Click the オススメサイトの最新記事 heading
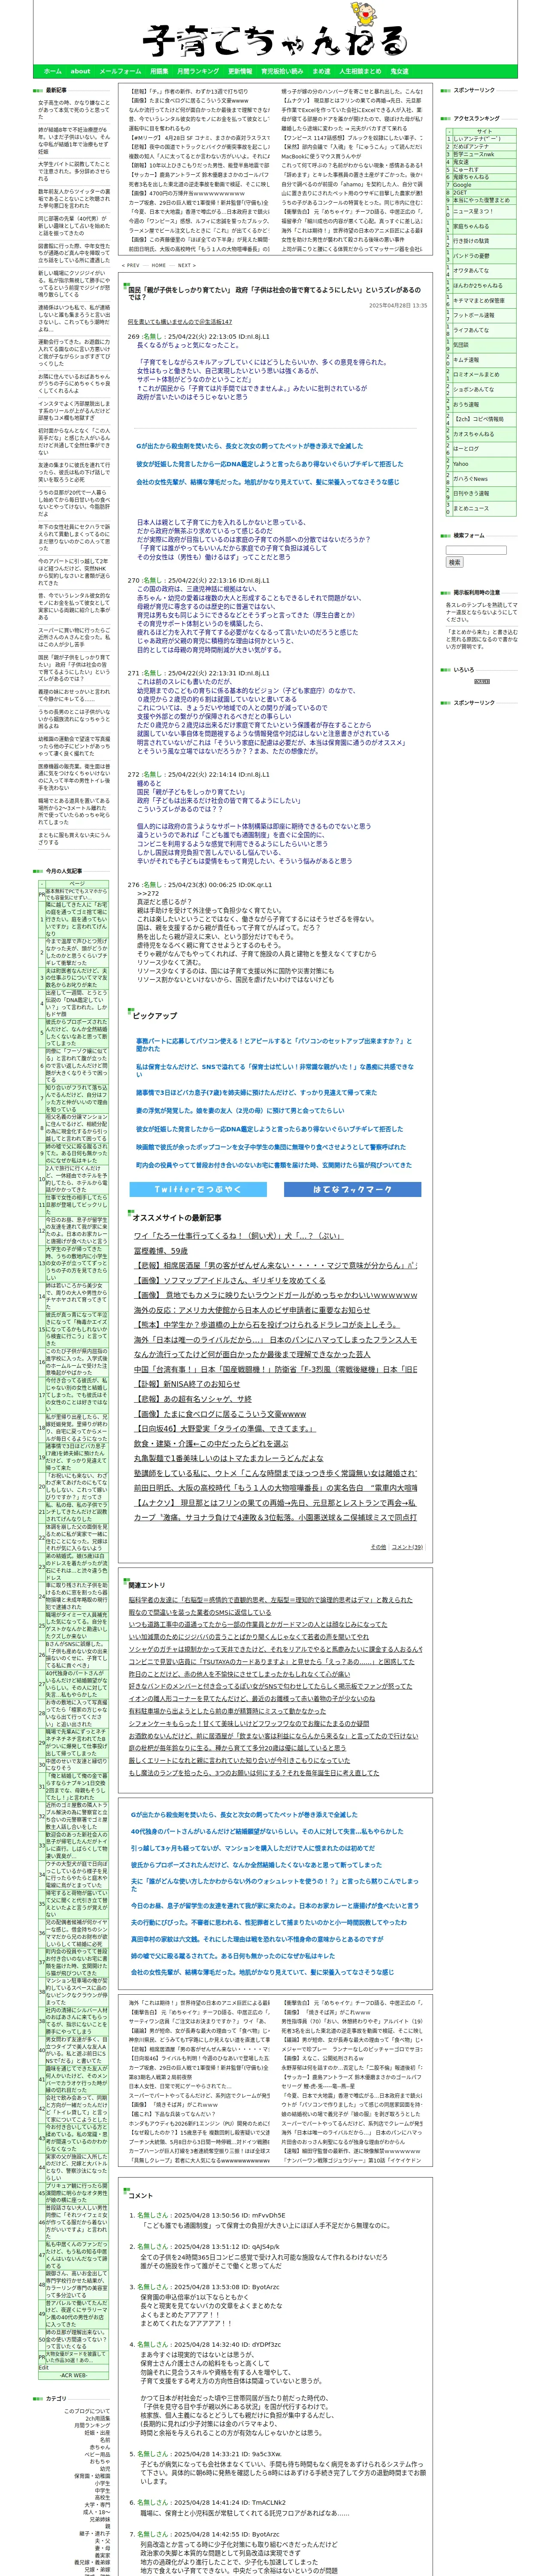551x2576 pixels. click(x=177, y=1217)
